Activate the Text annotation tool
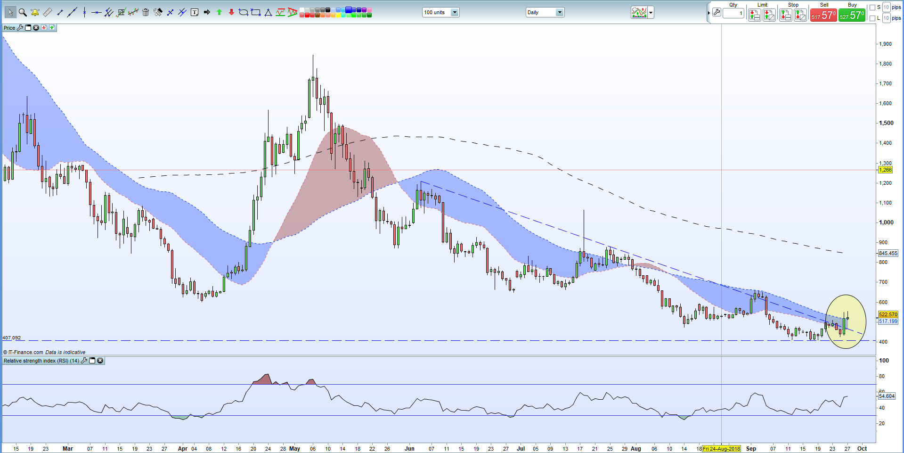904x453 pixels. click(x=194, y=12)
